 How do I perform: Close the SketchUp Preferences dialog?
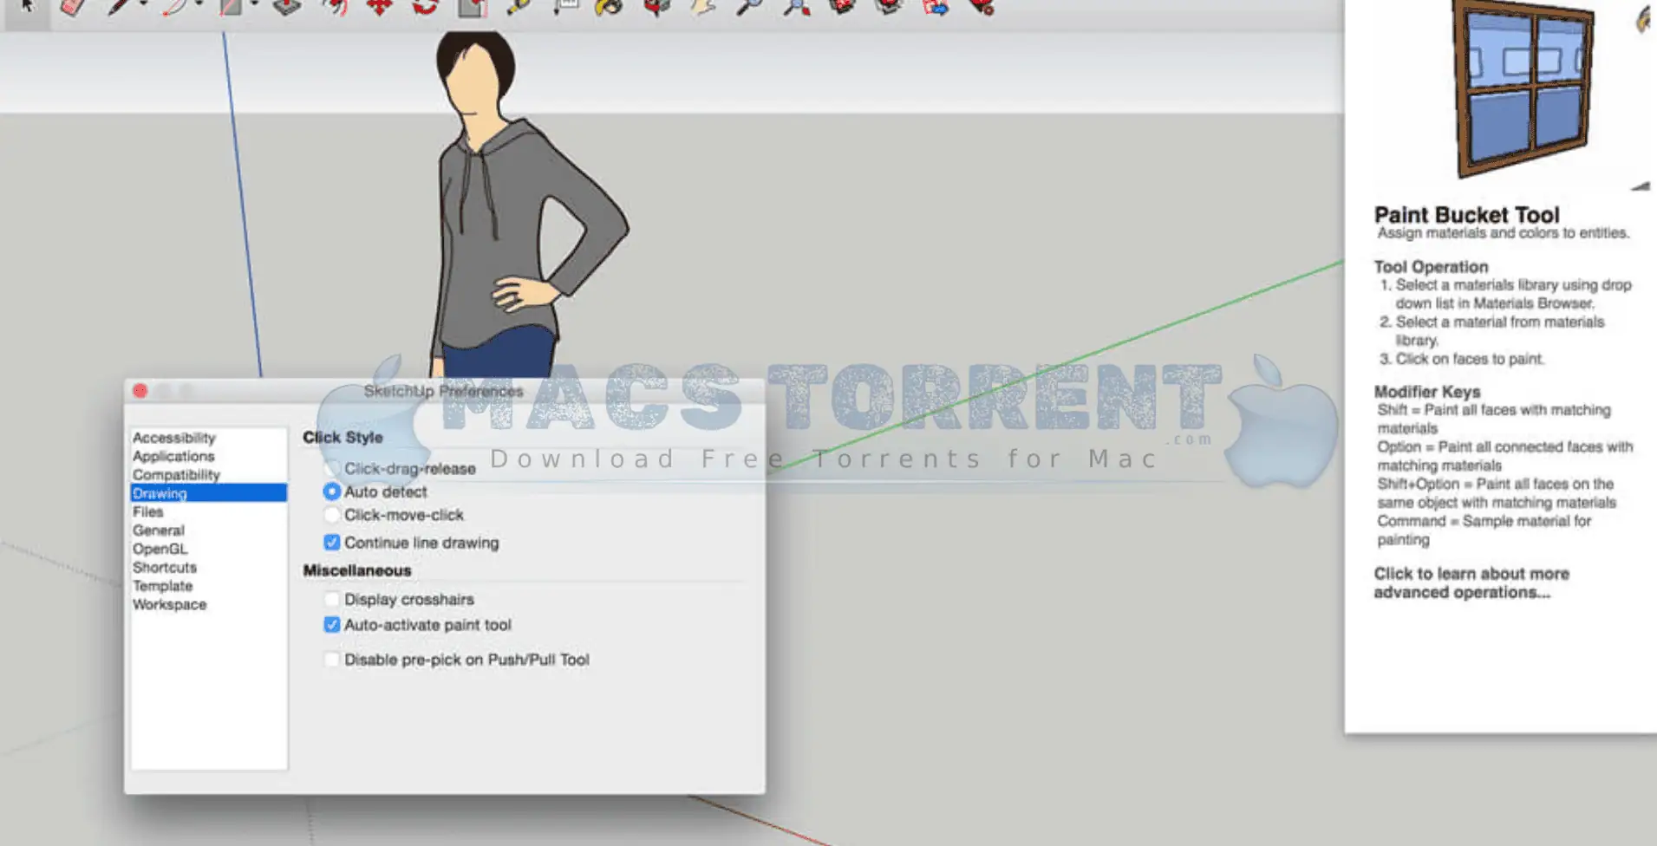140,391
